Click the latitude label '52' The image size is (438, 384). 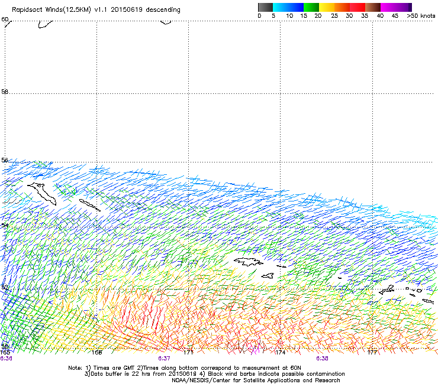[5, 287]
